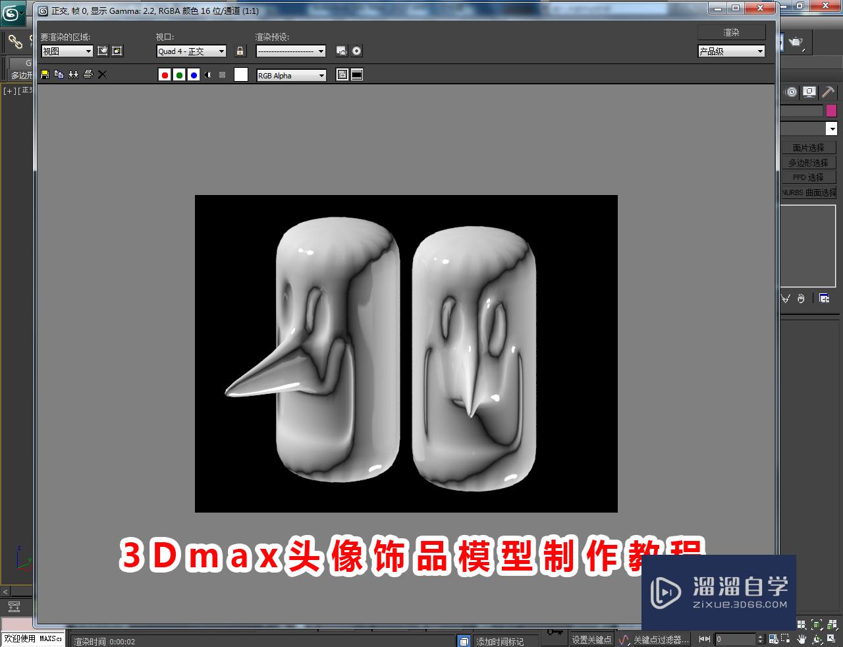Image resolution: width=843 pixels, height=647 pixels.
Task: Switch to the Utilities hammer panel tab
Action: 827,92
